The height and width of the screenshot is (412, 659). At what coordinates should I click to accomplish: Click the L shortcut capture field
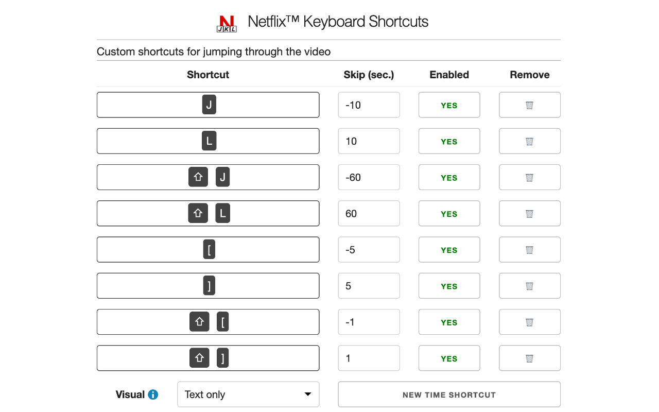[208, 141]
